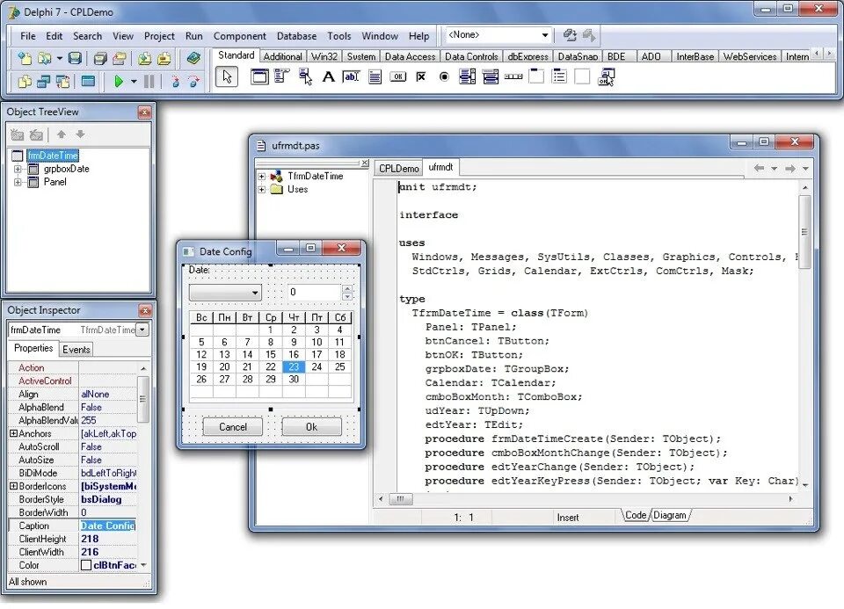Click Toggle Form/Unit toolbar icon
Image resolution: width=844 pixels, height=609 pixels.
63,82
